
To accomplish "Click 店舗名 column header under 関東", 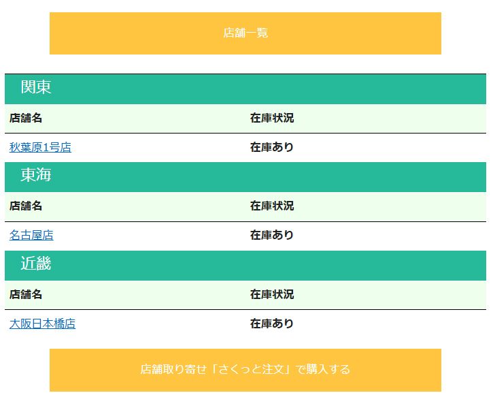I will pos(26,118).
